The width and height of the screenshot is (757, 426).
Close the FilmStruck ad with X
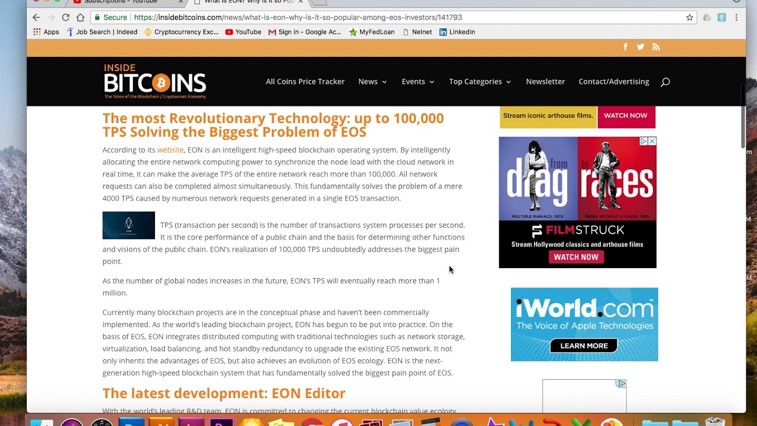(x=652, y=141)
